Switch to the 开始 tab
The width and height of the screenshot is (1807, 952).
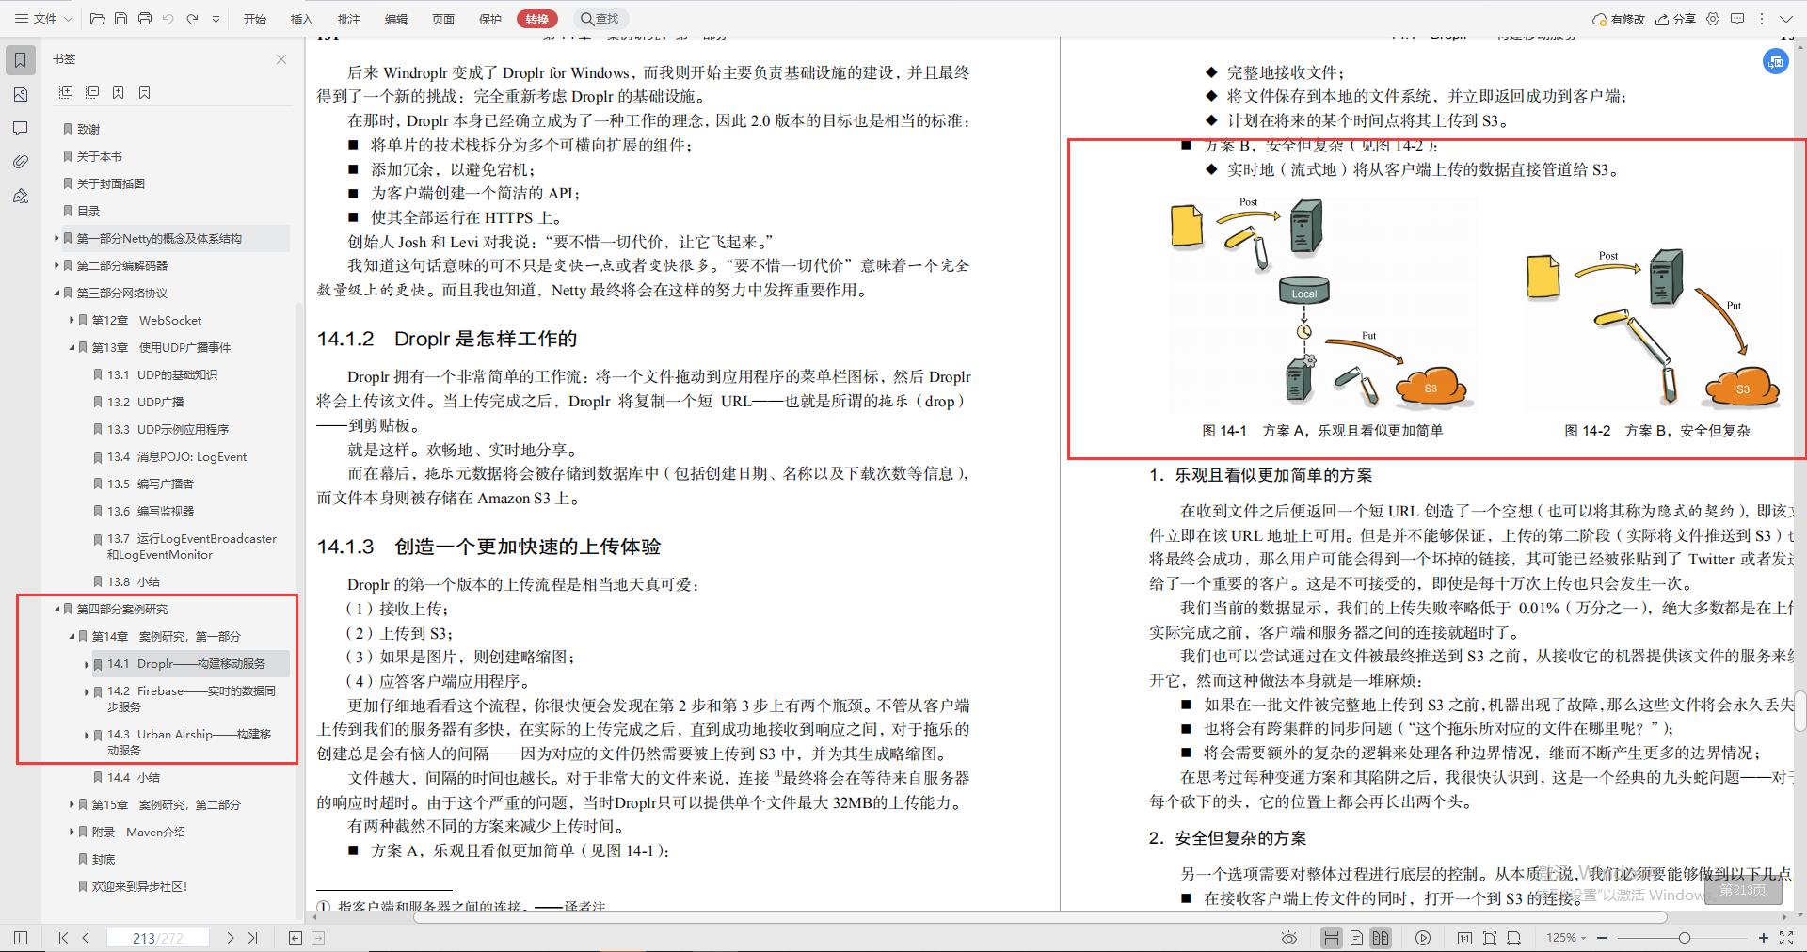pos(255,19)
